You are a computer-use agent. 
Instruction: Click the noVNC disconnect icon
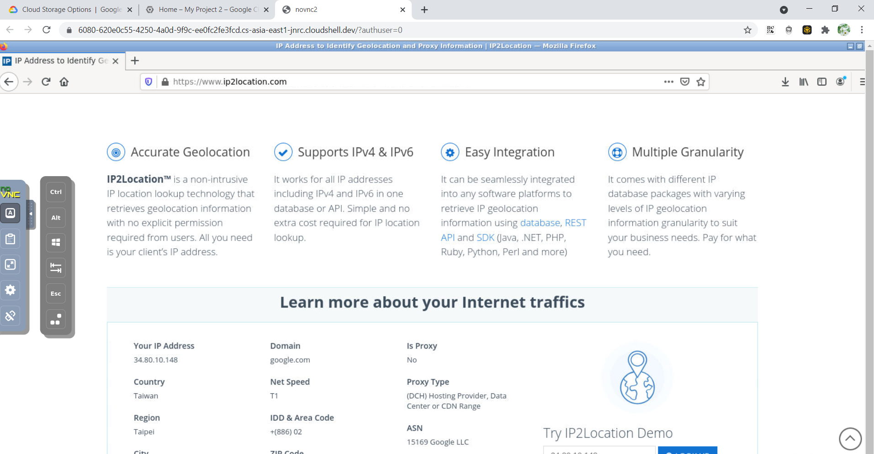point(10,316)
